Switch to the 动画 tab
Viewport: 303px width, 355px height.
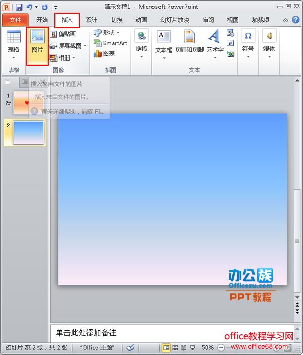pos(141,20)
